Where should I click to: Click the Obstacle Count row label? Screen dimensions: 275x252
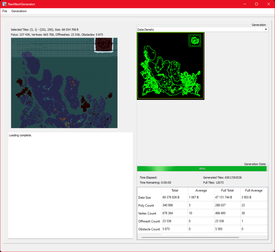pyautogui.click(x=149, y=229)
